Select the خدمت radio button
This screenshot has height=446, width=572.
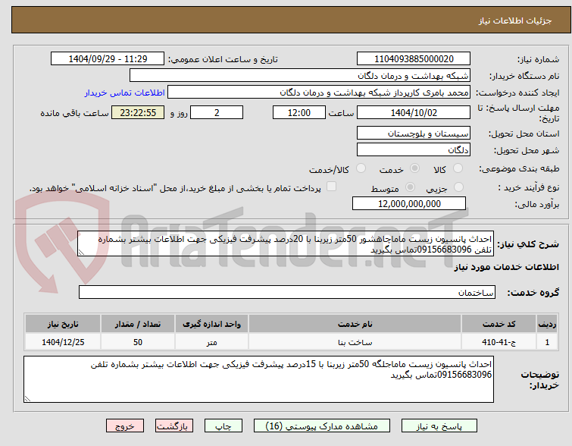414,168
